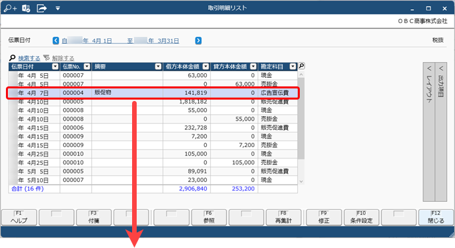Select the cell with amount 232,728

[x=187, y=128]
